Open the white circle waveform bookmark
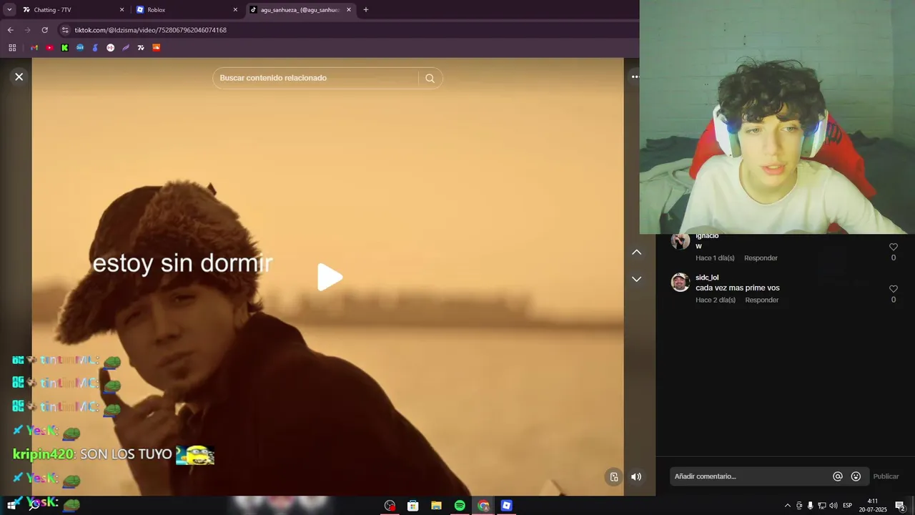The height and width of the screenshot is (515, 915). coord(111,48)
